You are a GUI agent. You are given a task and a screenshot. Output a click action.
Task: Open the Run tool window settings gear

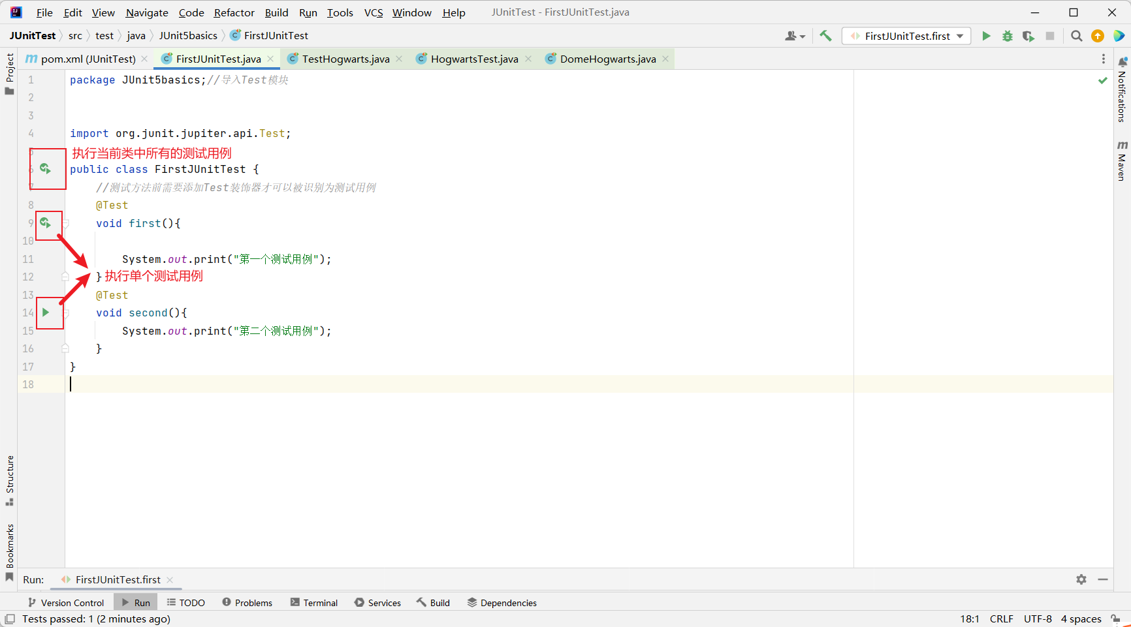[1081, 579]
